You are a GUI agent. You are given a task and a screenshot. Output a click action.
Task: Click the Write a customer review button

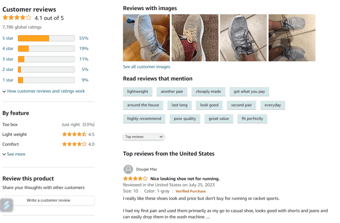click(x=48, y=200)
